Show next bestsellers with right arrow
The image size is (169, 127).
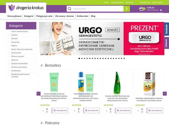point(165,93)
